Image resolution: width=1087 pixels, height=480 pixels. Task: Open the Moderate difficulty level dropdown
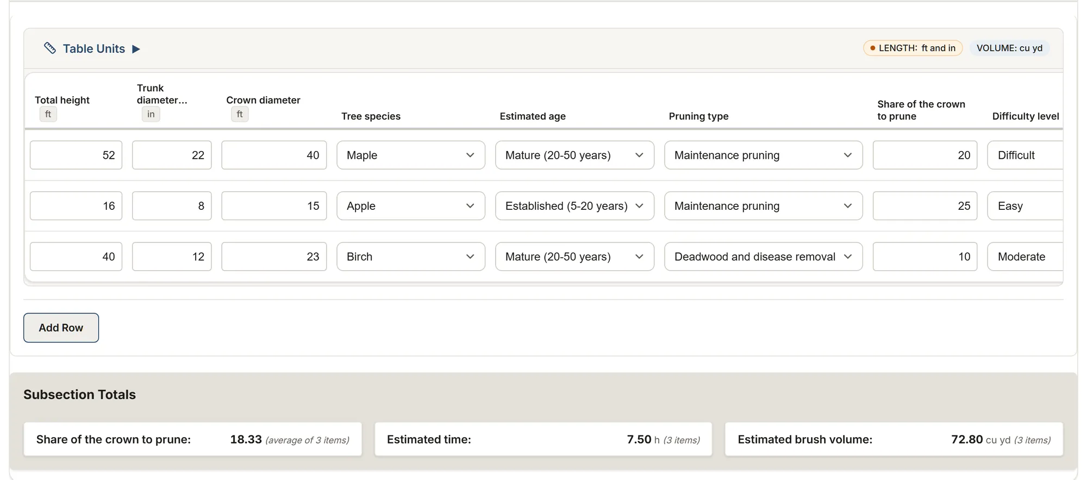point(1025,257)
